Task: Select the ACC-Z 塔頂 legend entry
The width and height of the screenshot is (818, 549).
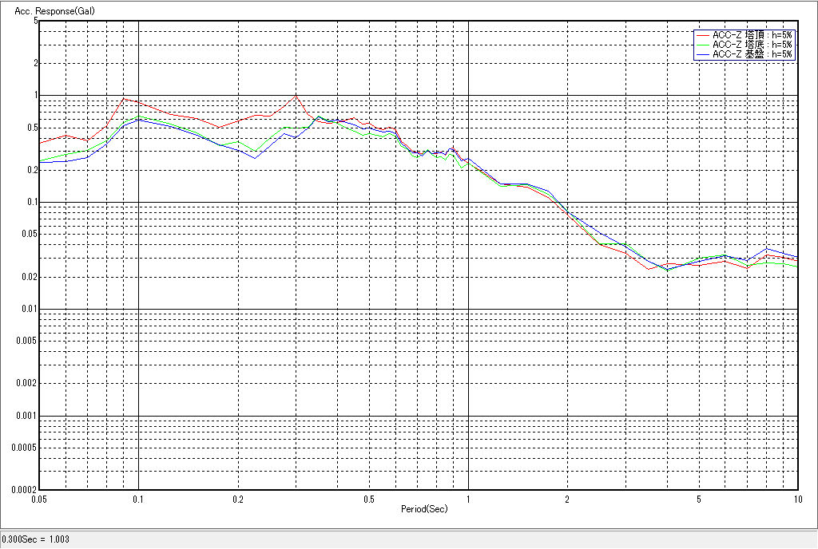Action: pyautogui.click(x=752, y=35)
